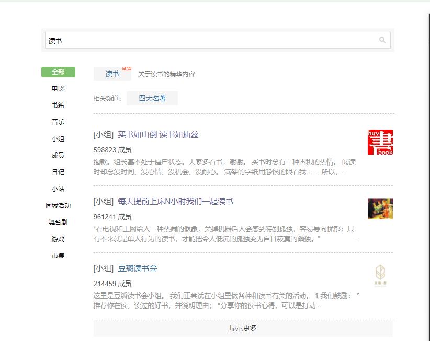Filter results by 电影
Image resolution: width=430 pixels, height=341 pixels.
[58, 89]
